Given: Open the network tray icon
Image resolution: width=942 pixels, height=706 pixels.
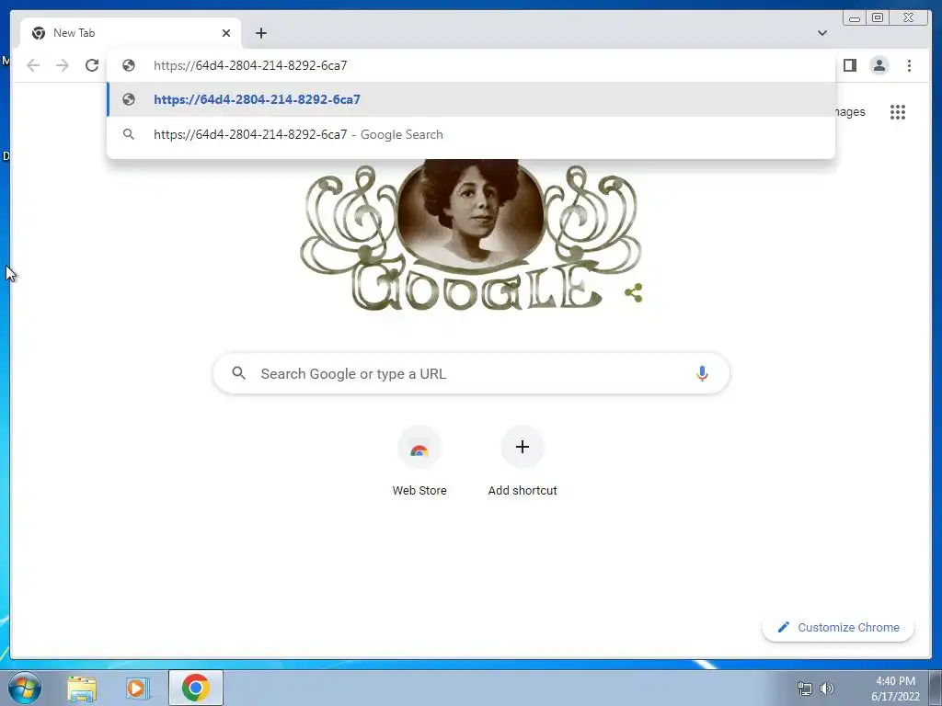Looking at the screenshot, I should (x=804, y=689).
